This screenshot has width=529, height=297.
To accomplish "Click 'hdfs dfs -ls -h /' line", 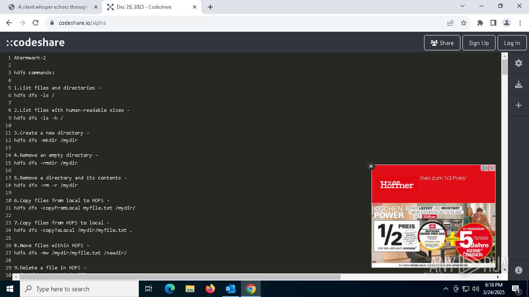I will pyautogui.click(x=38, y=118).
